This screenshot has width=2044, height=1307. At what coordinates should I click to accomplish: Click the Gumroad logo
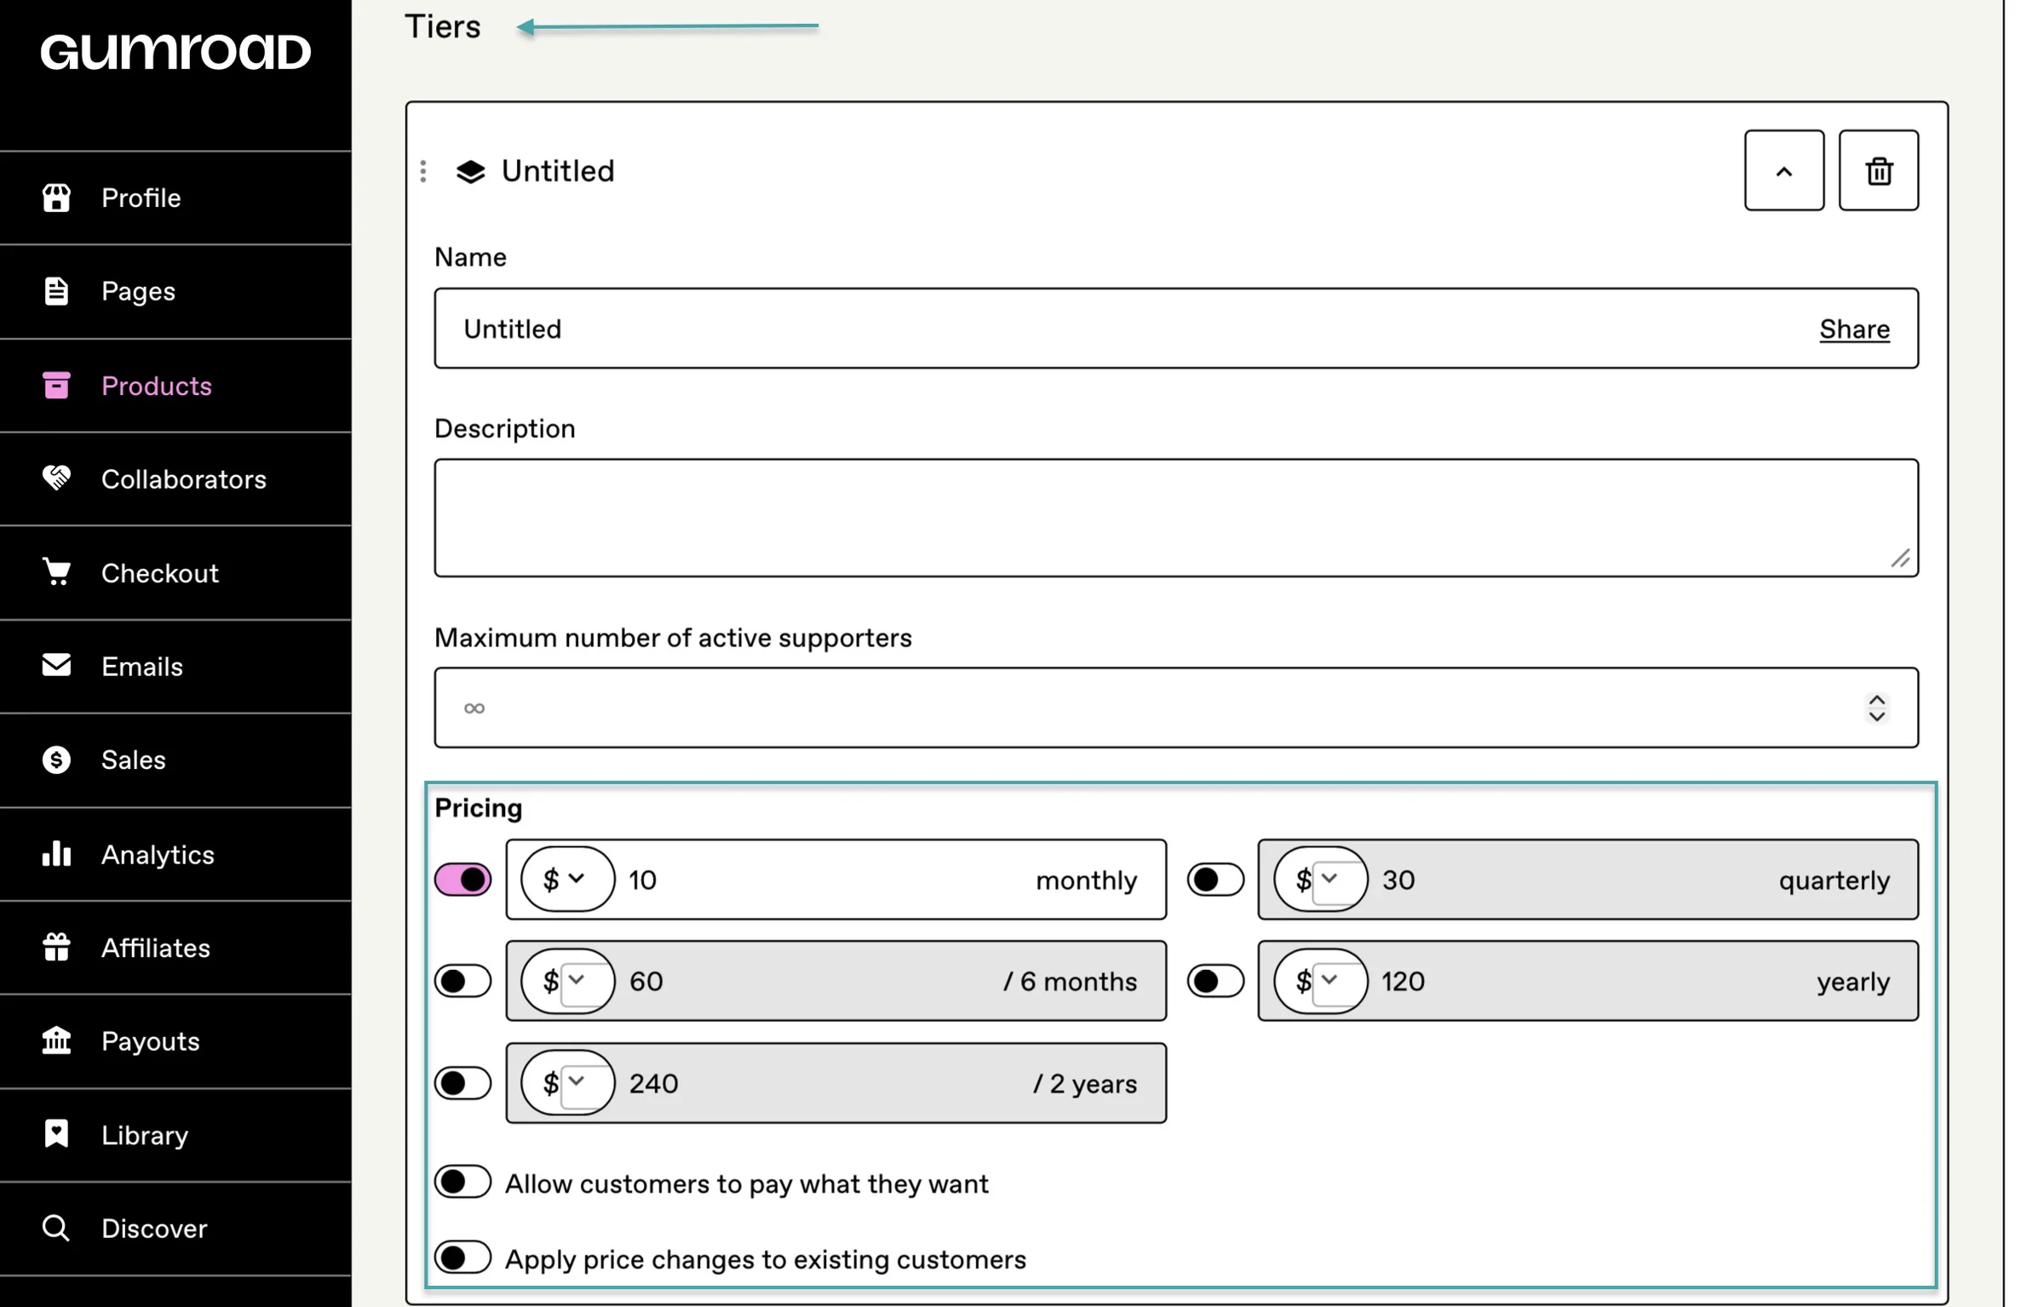click(x=175, y=52)
